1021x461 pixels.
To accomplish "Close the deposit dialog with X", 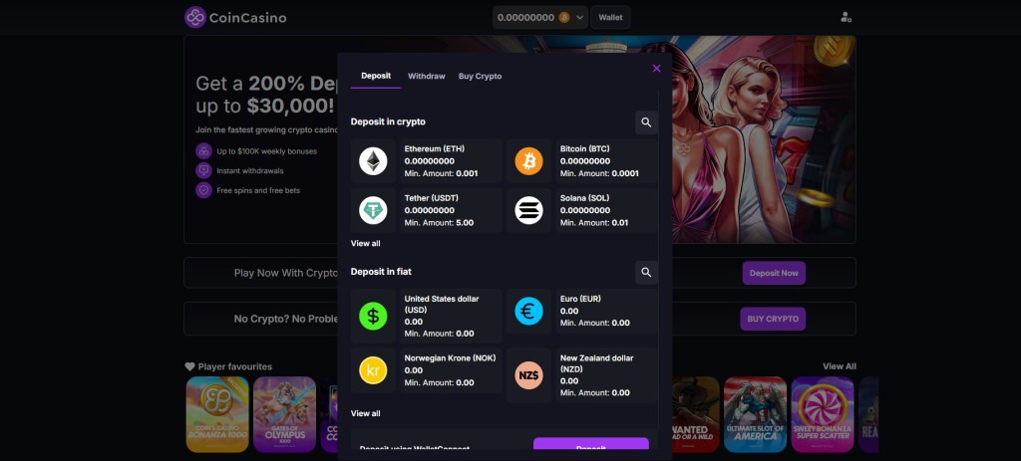I will click(x=656, y=69).
